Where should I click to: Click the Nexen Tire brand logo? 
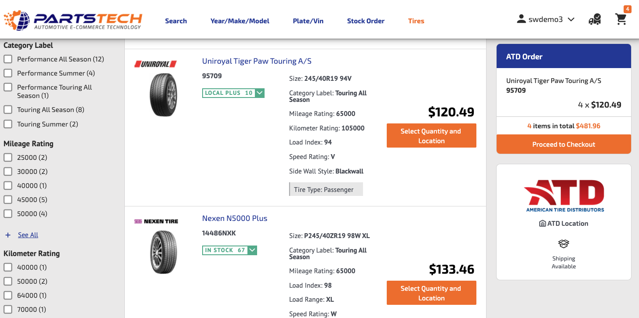[x=156, y=221]
